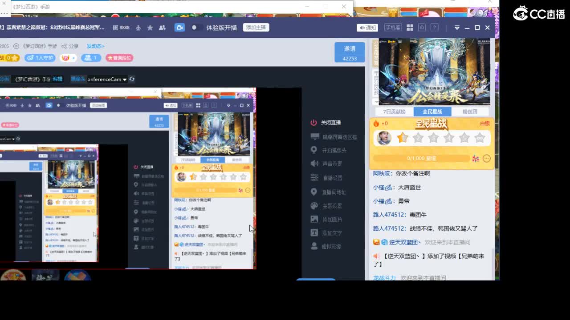The height and width of the screenshot is (320, 570).
Task: Click the camera broadcast icon in title bar
Action: (179, 28)
